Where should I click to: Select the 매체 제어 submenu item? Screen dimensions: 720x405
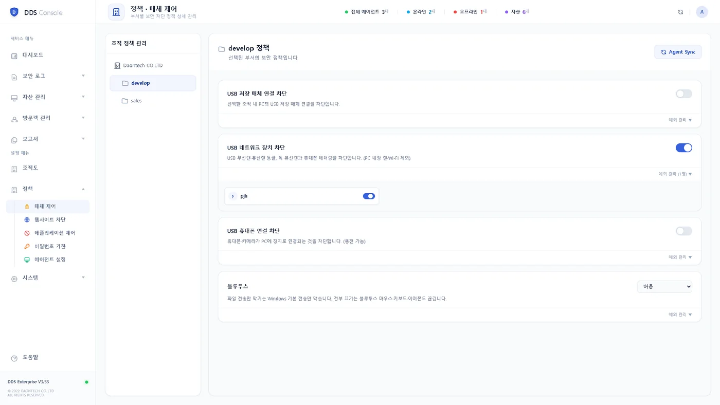pos(48,206)
